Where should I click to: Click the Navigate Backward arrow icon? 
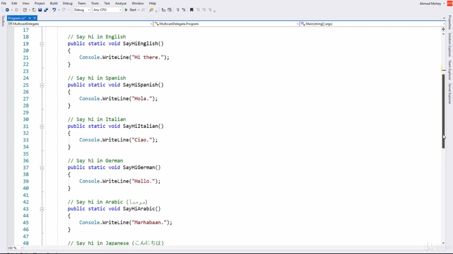point(7,10)
